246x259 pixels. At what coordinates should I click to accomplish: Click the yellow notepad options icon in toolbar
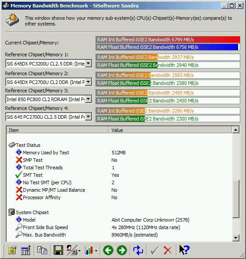[x=12, y=250]
